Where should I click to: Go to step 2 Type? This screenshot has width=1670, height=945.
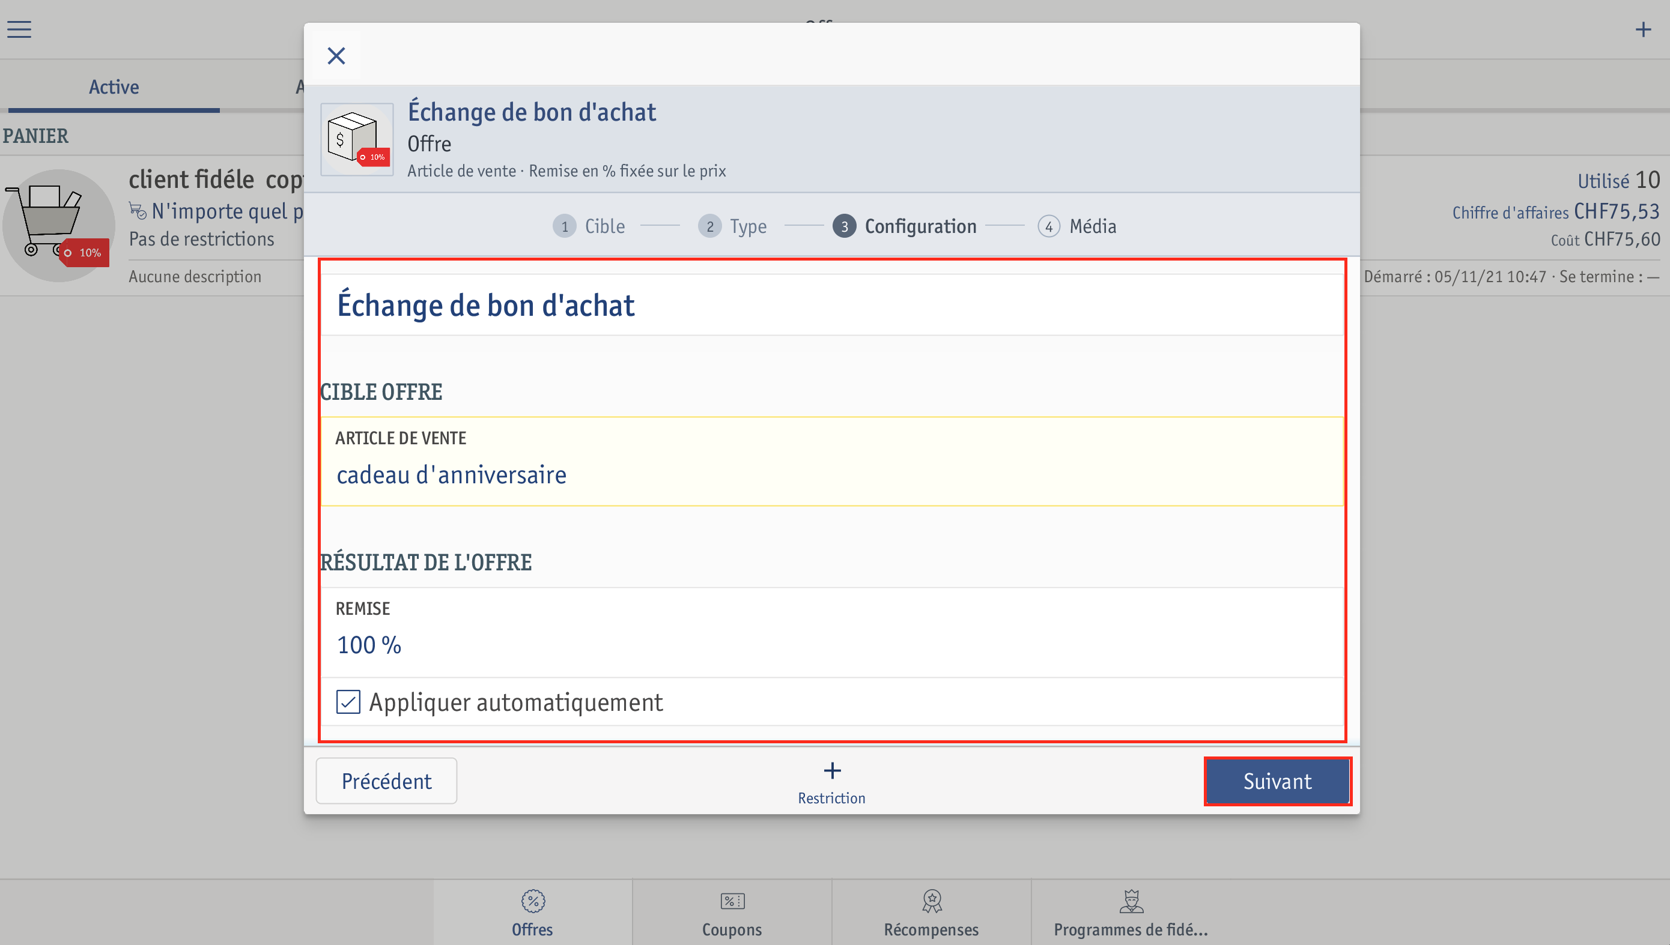(x=732, y=226)
